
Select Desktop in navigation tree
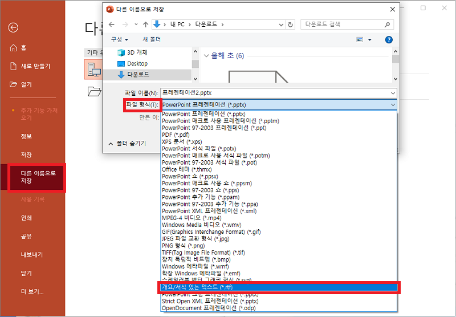pyautogui.click(x=132, y=63)
